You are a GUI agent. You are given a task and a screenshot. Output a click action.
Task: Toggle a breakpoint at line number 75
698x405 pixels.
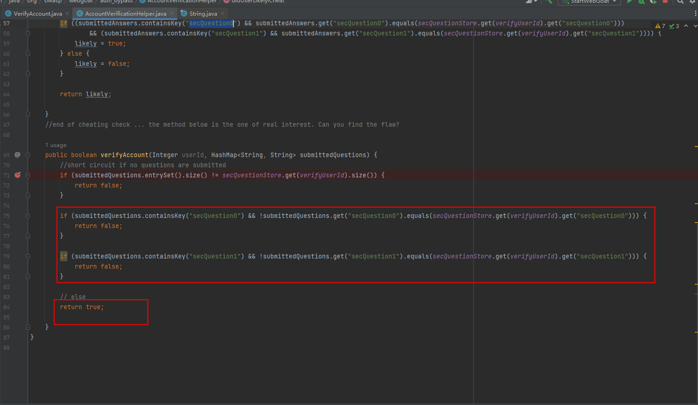pyautogui.click(x=6, y=216)
